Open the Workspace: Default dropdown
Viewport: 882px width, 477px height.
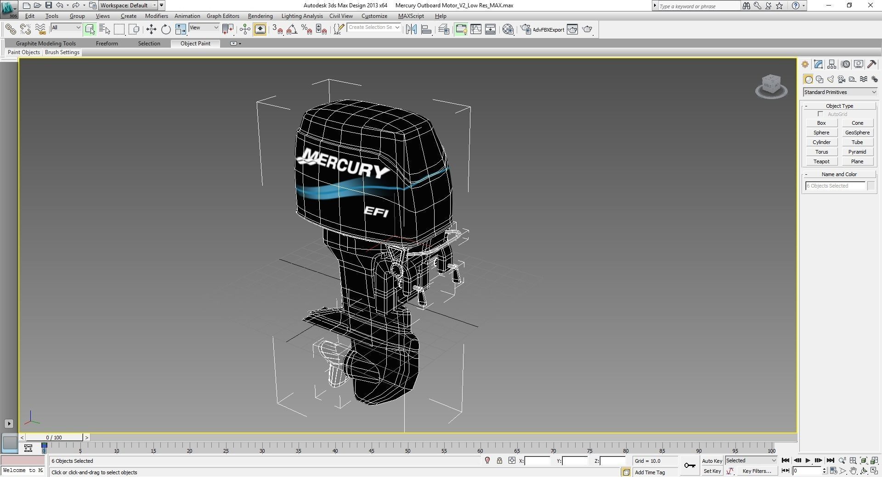[x=128, y=6]
